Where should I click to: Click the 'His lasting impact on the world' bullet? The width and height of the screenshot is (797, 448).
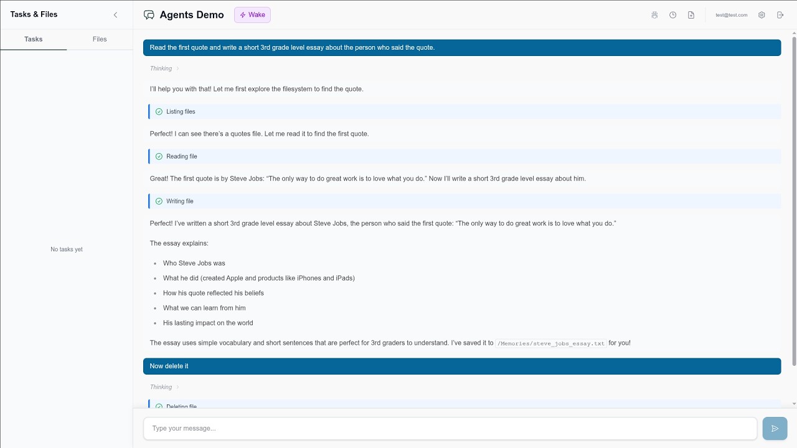(x=208, y=323)
